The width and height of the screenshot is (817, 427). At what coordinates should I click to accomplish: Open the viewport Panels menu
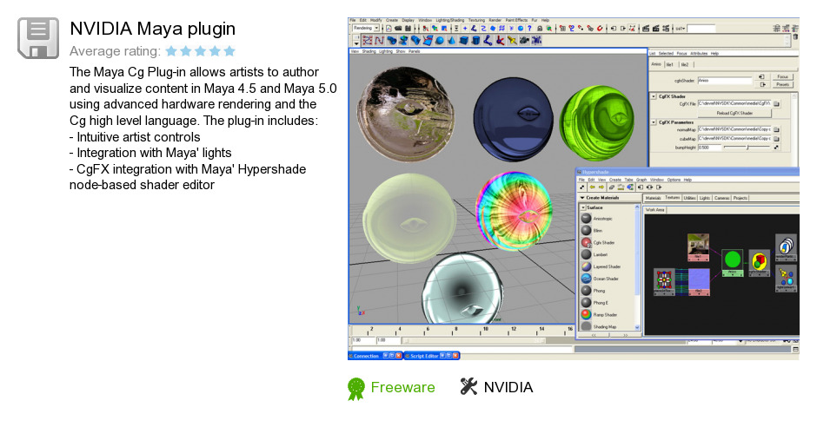(x=415, y=51)
